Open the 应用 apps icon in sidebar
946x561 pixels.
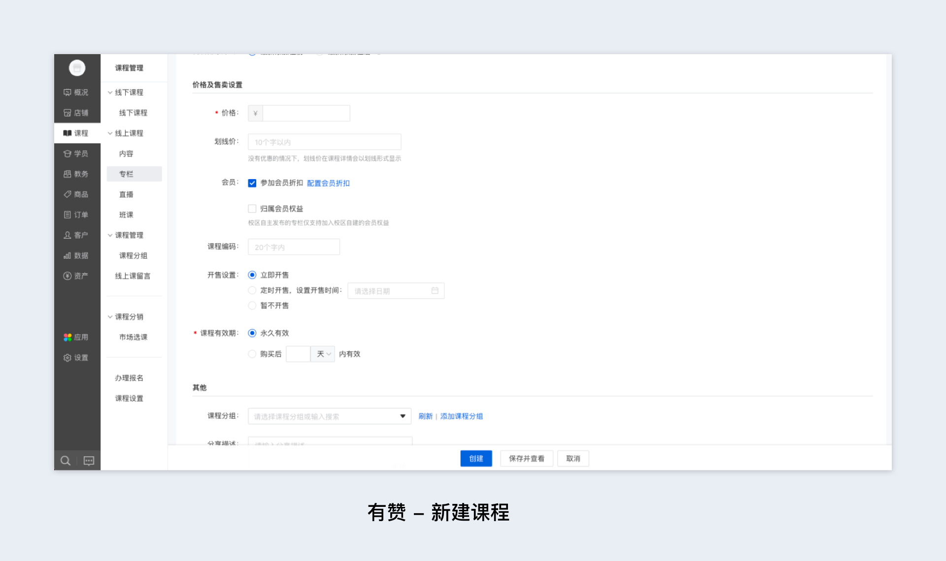[68, 337]
